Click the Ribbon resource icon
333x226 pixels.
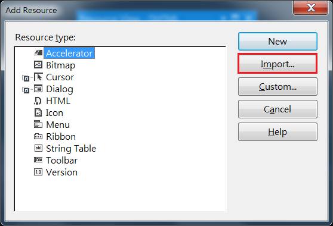point(38,136)
